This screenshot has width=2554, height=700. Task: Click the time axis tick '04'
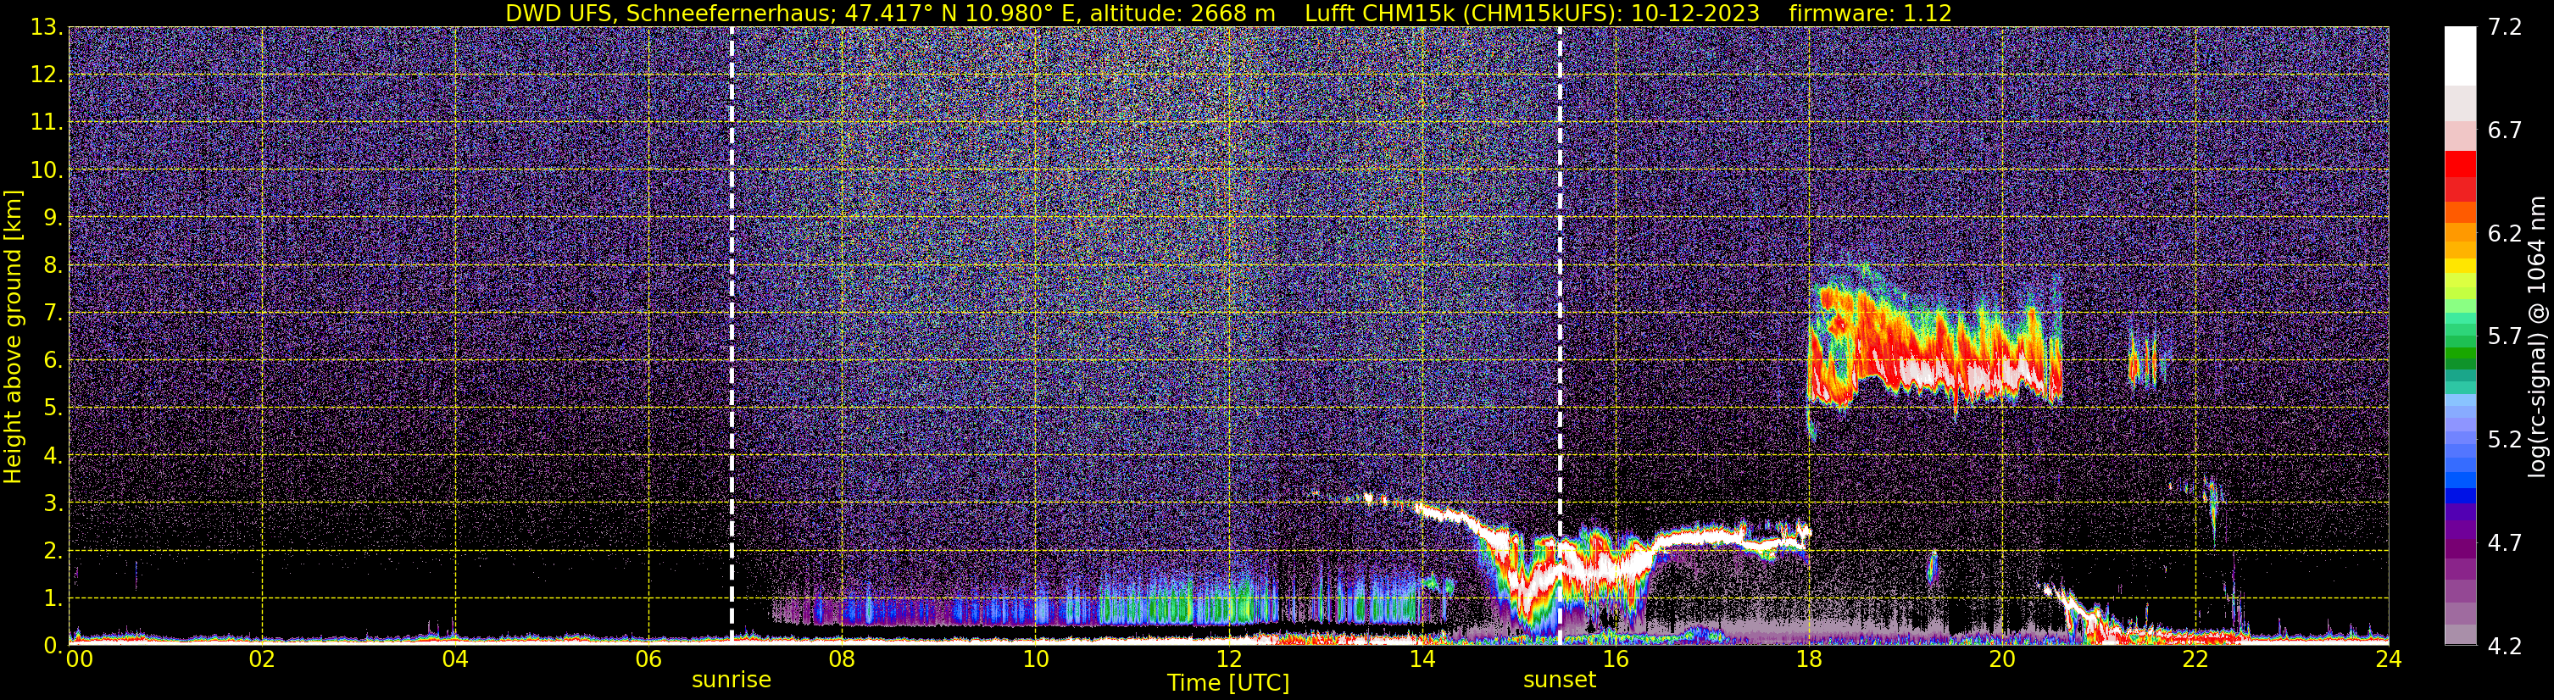tap(454, 660)
